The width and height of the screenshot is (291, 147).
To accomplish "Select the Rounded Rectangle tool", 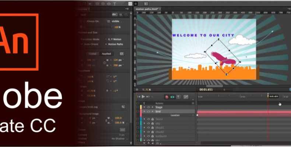I will pyautogui.click(x=103, y=4).
